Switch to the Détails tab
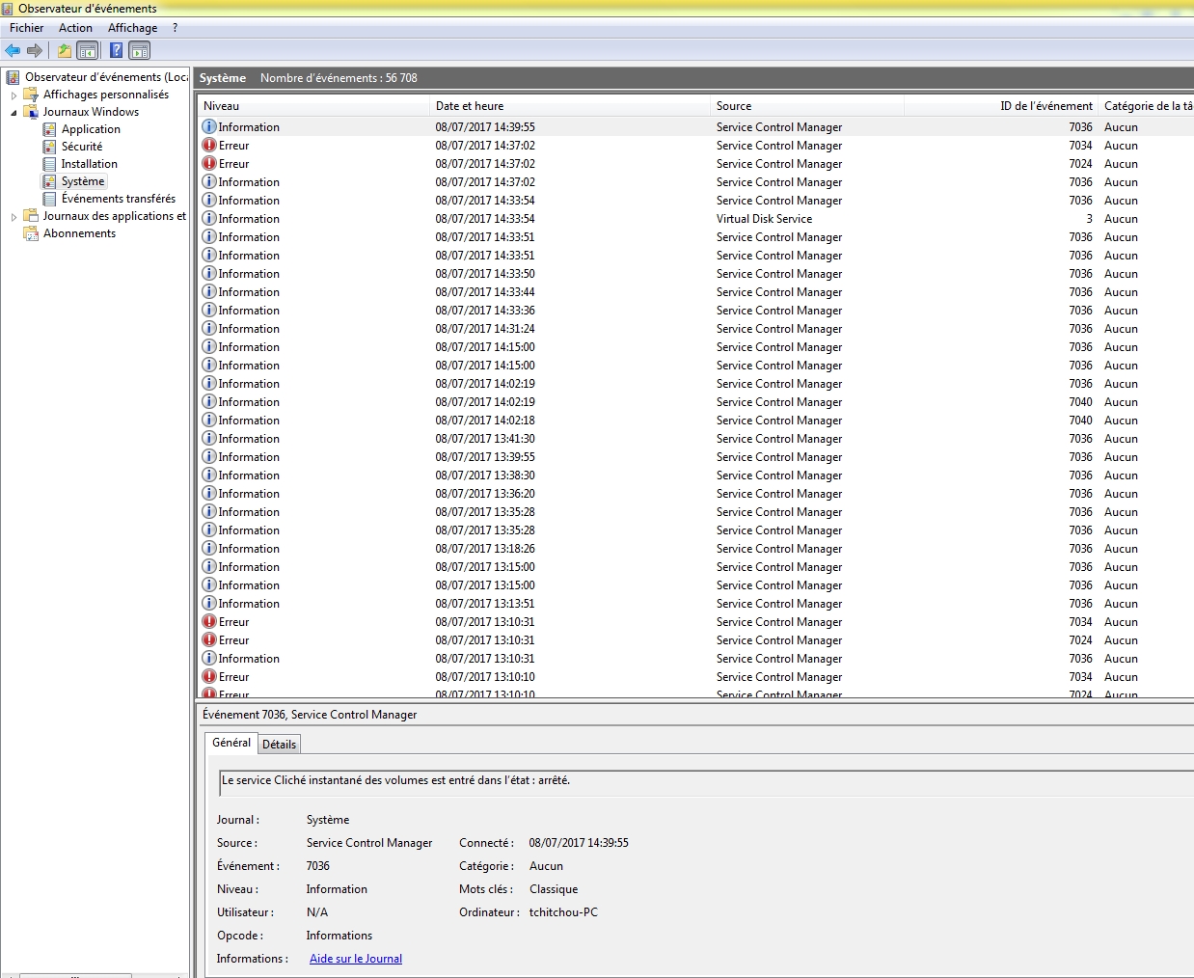Viewport: 1194px width, 978px height. pyautogui.click(x=279, y=744)
